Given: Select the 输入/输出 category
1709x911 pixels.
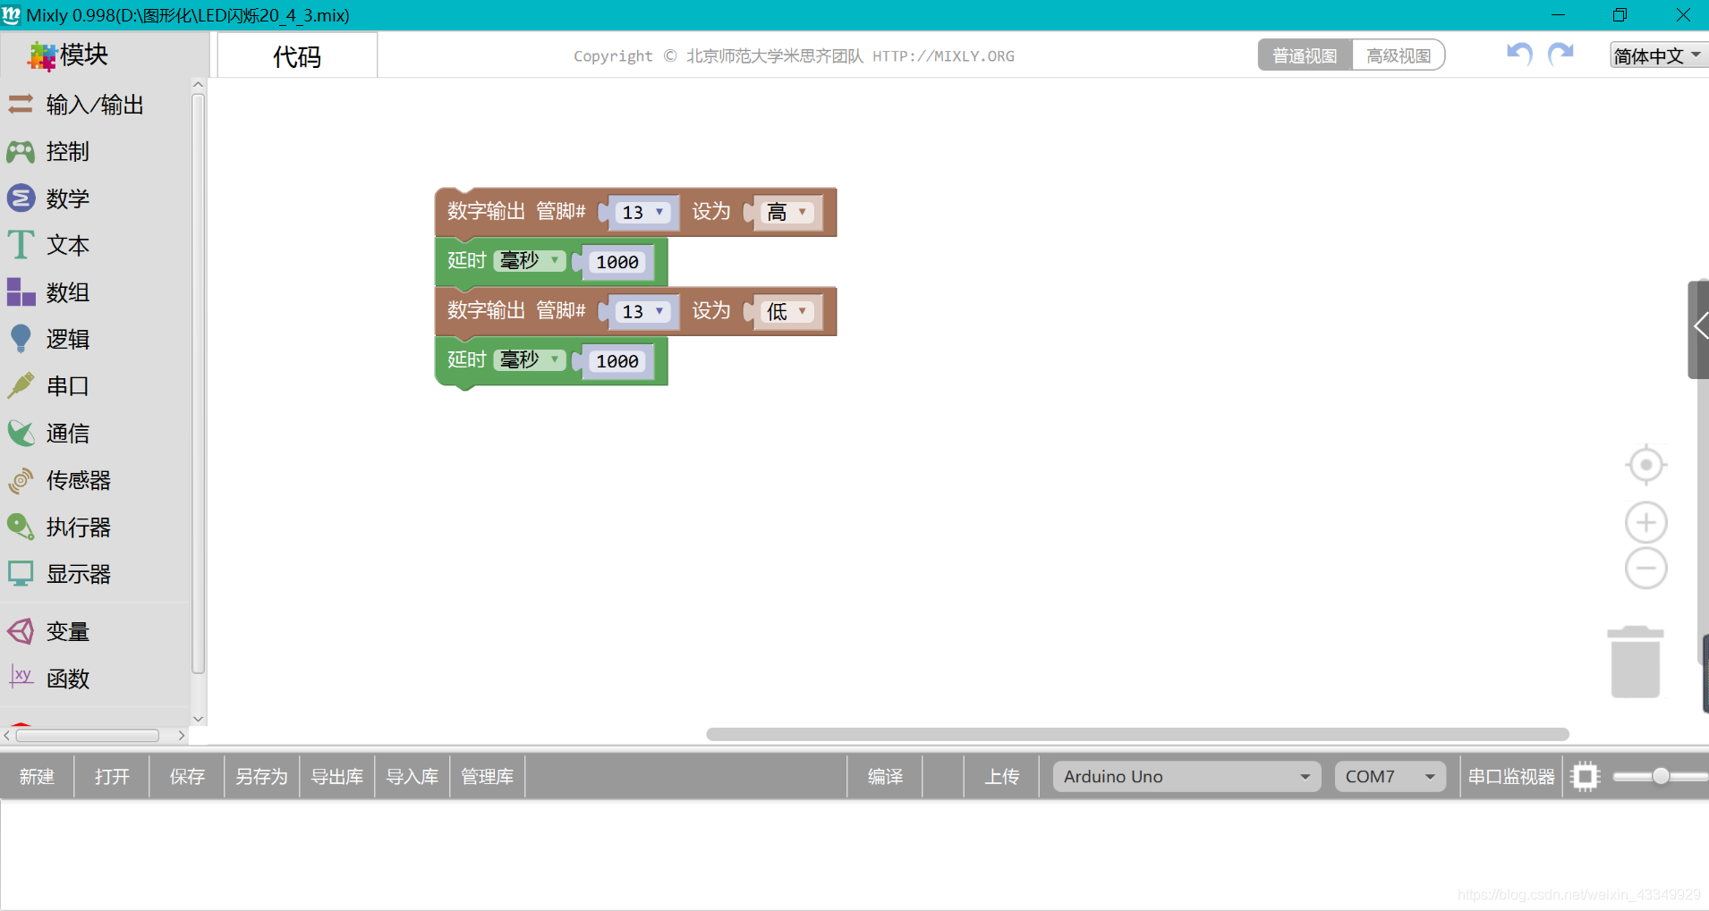Looking at the screenshot, I should [x=95, y=105].
